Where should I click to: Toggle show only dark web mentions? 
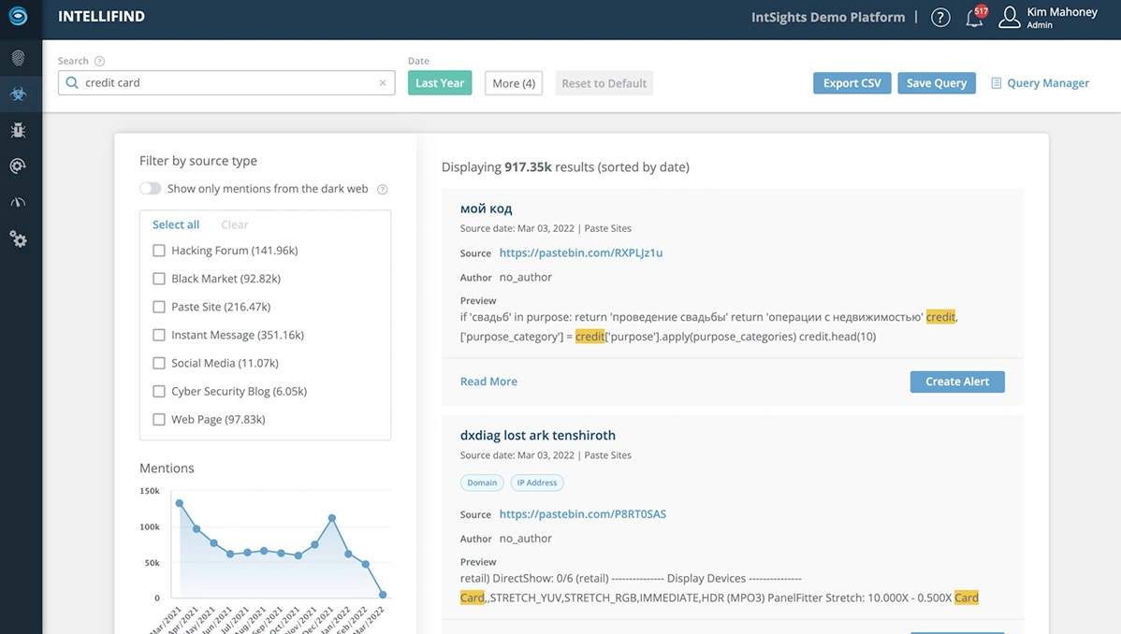coord(150,189)
